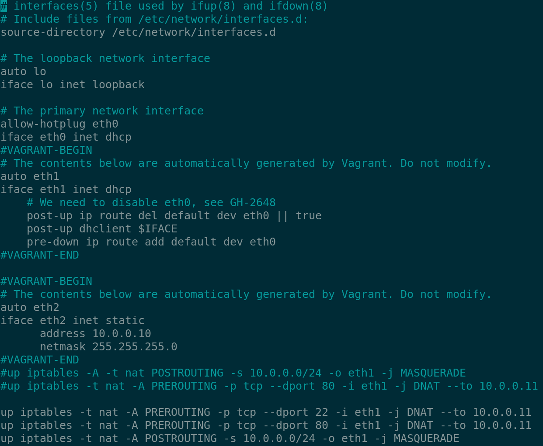Click the GH-2648 reference in the comment
The height and width of the screenshot is (446, 543).
253,203
